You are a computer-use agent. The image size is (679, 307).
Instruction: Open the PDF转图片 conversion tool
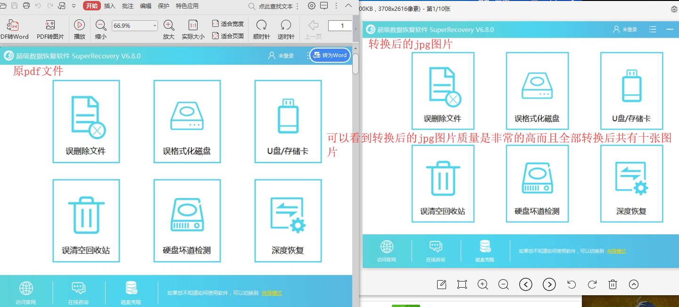tap(50, 30)
